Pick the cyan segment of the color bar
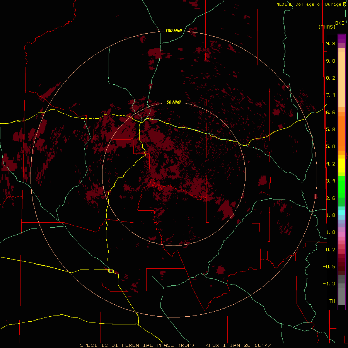348x348 pixels. (x=341, y=213)
